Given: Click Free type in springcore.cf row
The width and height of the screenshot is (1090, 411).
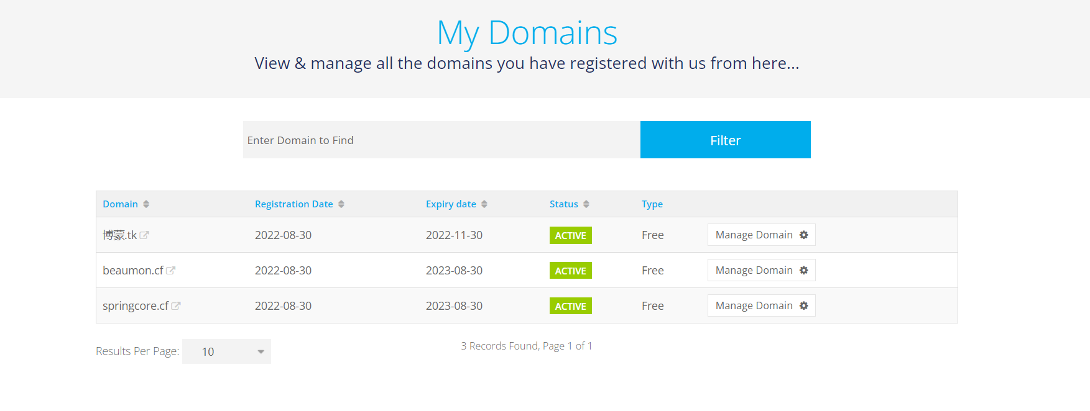Looking at the screenshot, I should coord(653,306).
